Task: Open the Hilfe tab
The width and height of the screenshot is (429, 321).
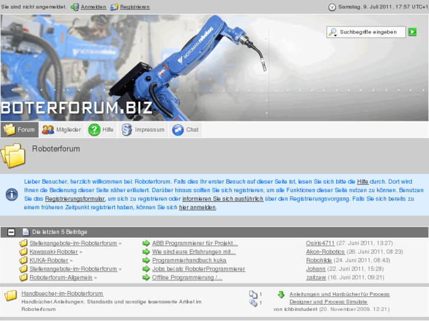Action: (x=101, y=130)
